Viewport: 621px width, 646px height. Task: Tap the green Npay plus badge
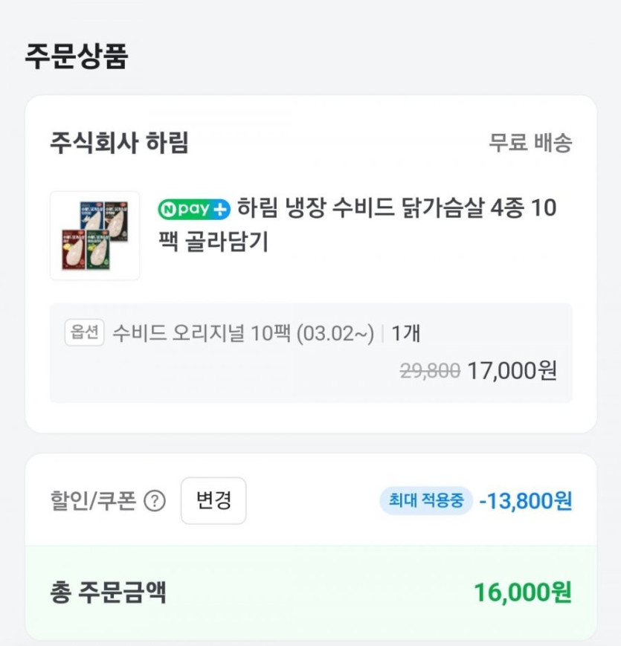coord(194,208)
